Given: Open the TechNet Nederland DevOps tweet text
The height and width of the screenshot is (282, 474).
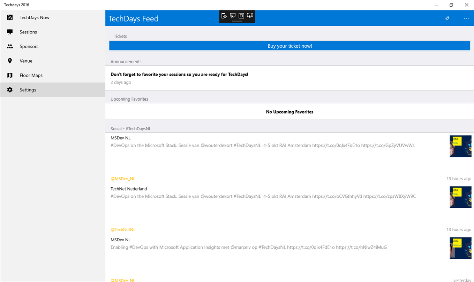Looking at the screenshot, I should point(263,196).
